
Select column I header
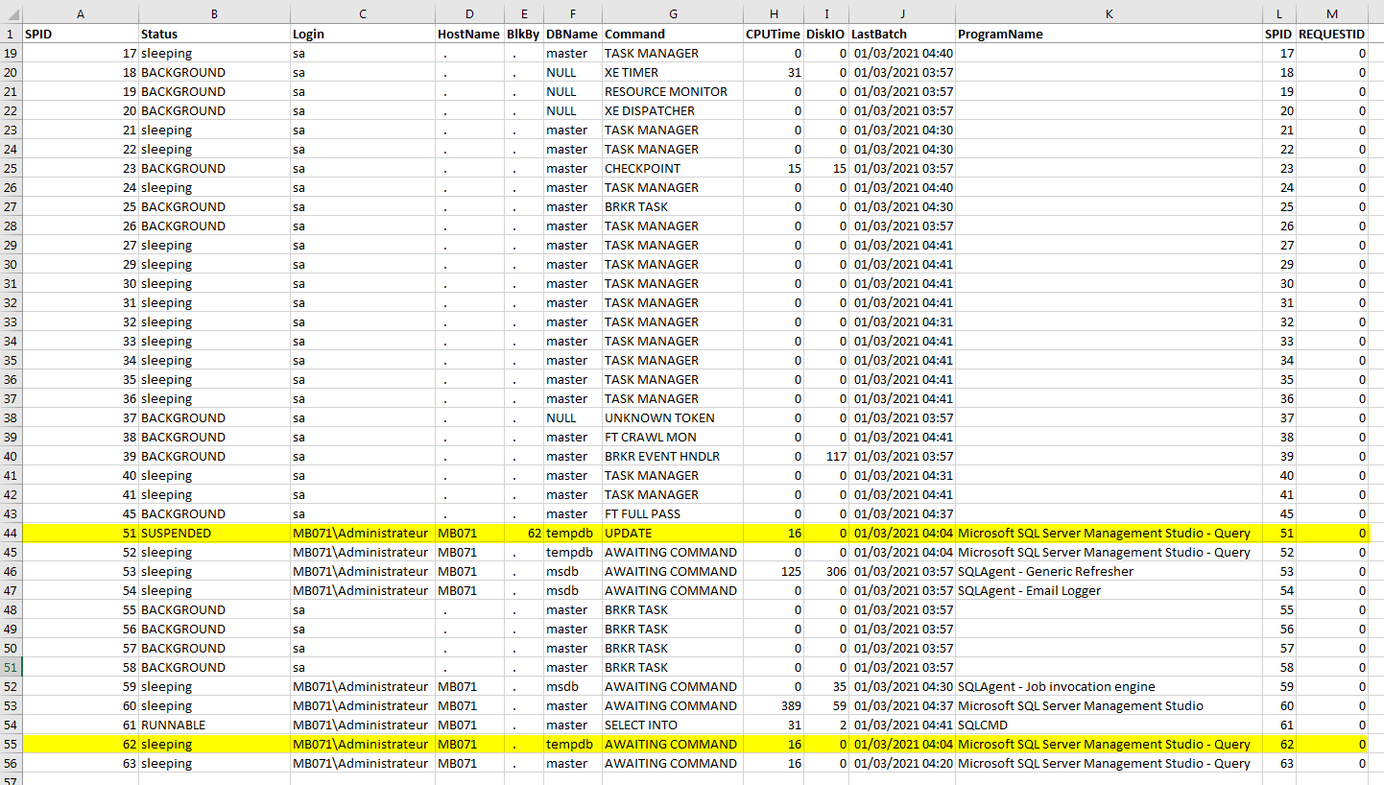click(x=826, y=13)
